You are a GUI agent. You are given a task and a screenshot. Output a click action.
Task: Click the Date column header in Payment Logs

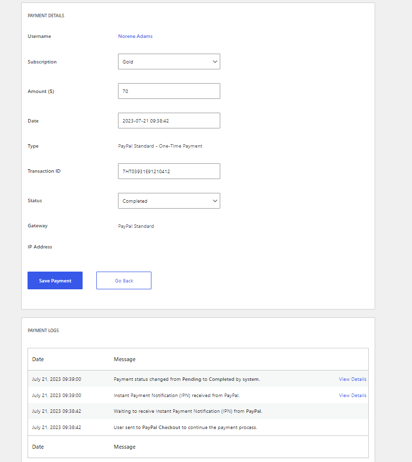(x=38, y=359)
